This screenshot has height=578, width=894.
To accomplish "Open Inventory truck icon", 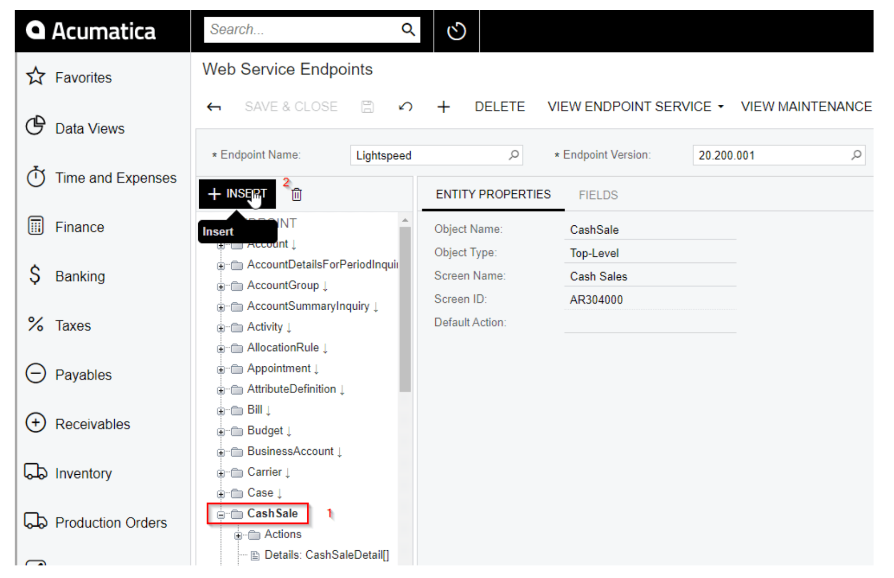I will tap(36, 472).
